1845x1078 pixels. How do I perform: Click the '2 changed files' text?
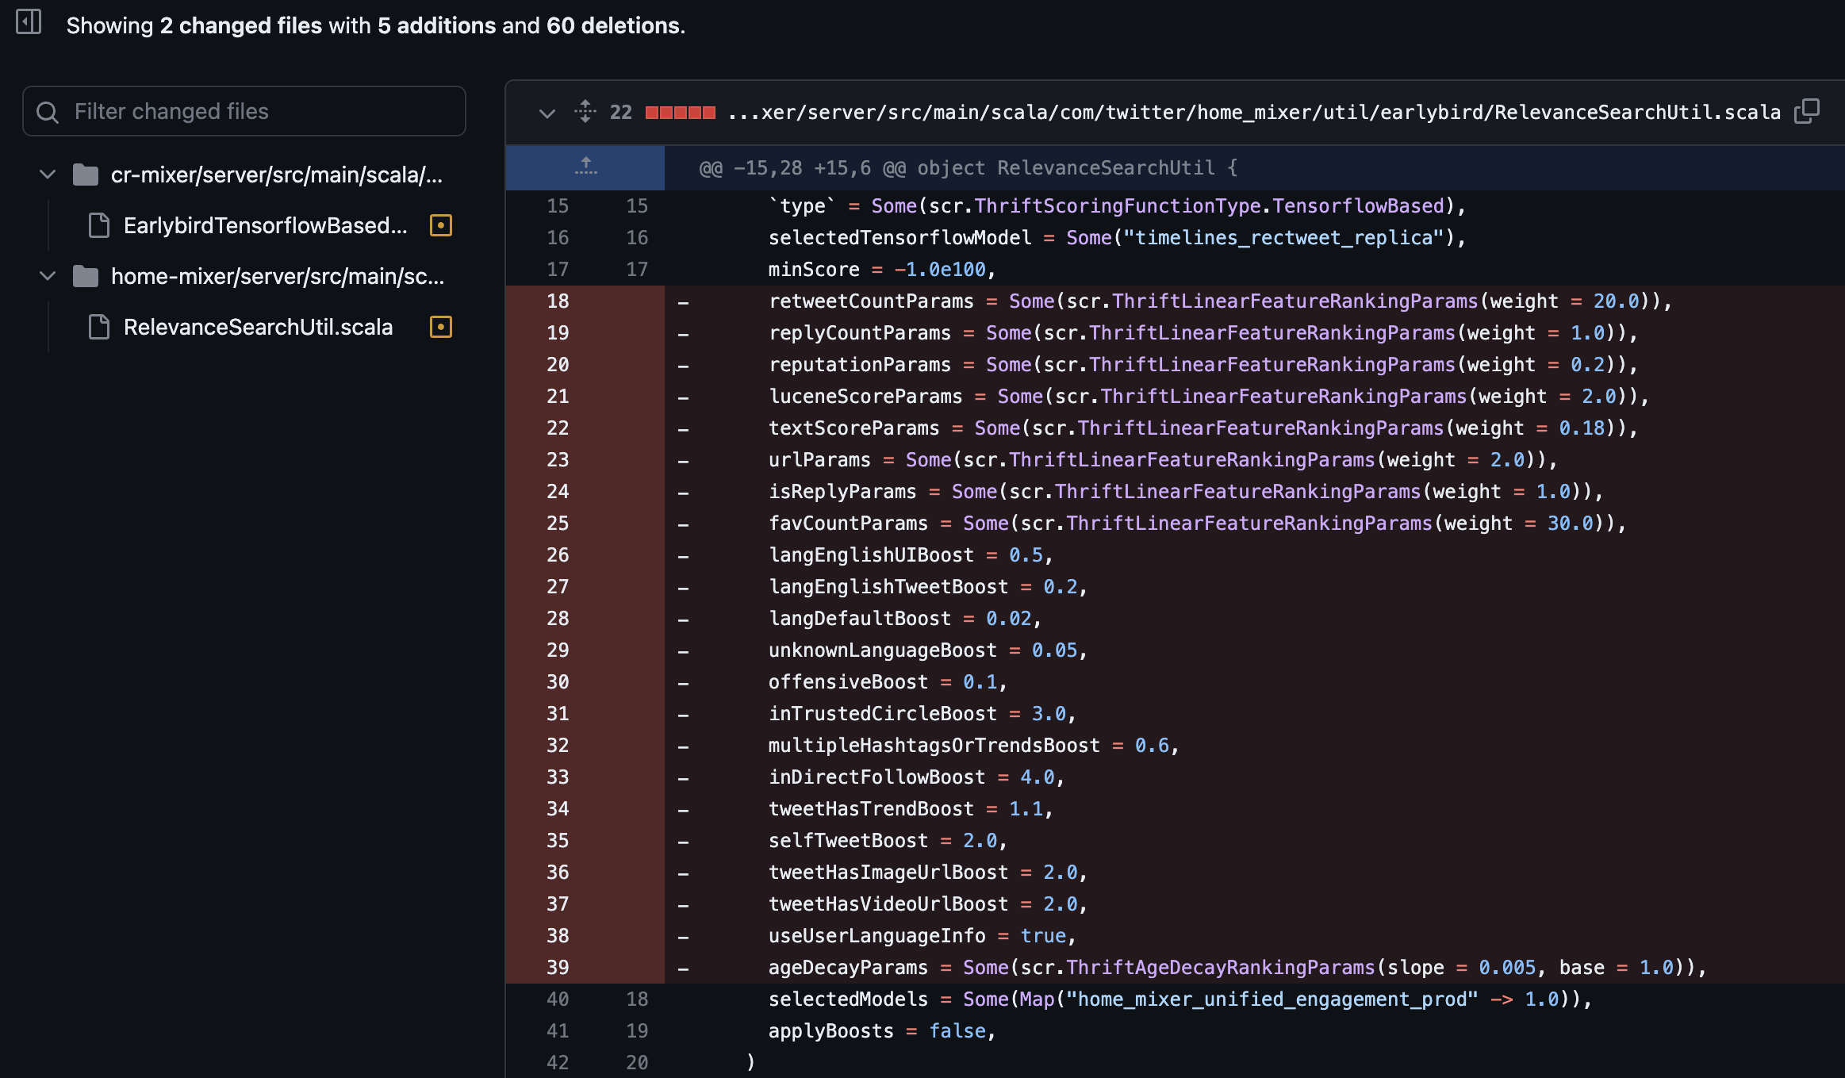point(240,25)
